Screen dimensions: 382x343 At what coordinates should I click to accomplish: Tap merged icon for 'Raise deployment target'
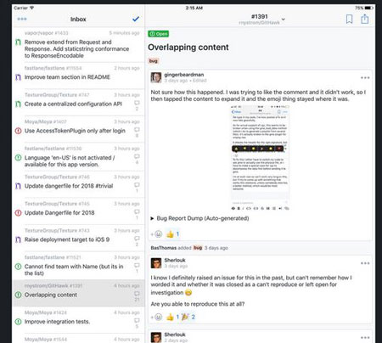point(18,239)
